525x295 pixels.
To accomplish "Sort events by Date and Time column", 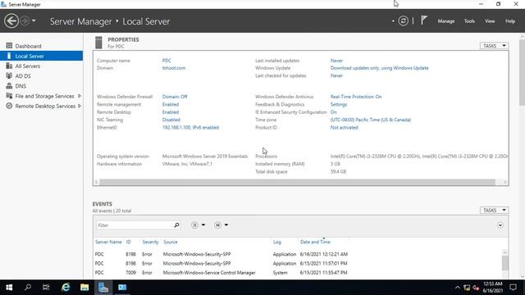I will pyautogui.click(x=315, y=242).
